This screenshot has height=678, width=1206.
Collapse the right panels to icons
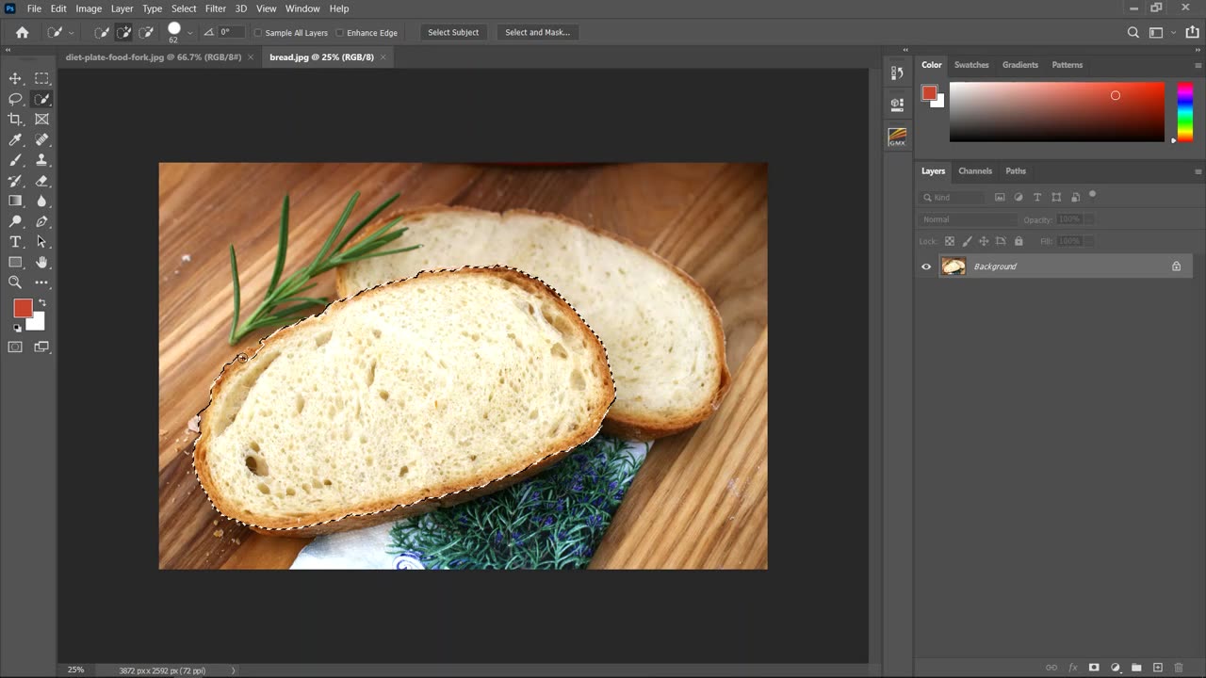click(1198, 50)
